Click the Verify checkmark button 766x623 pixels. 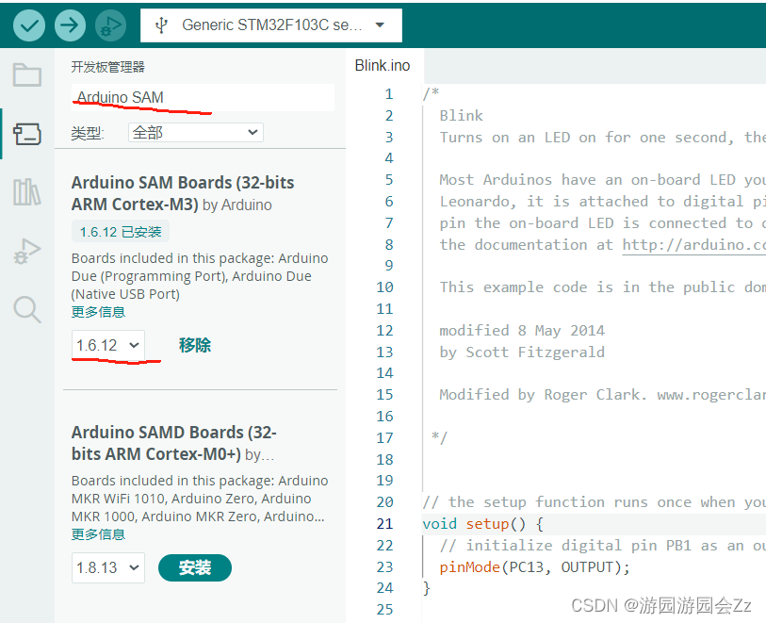29,25
